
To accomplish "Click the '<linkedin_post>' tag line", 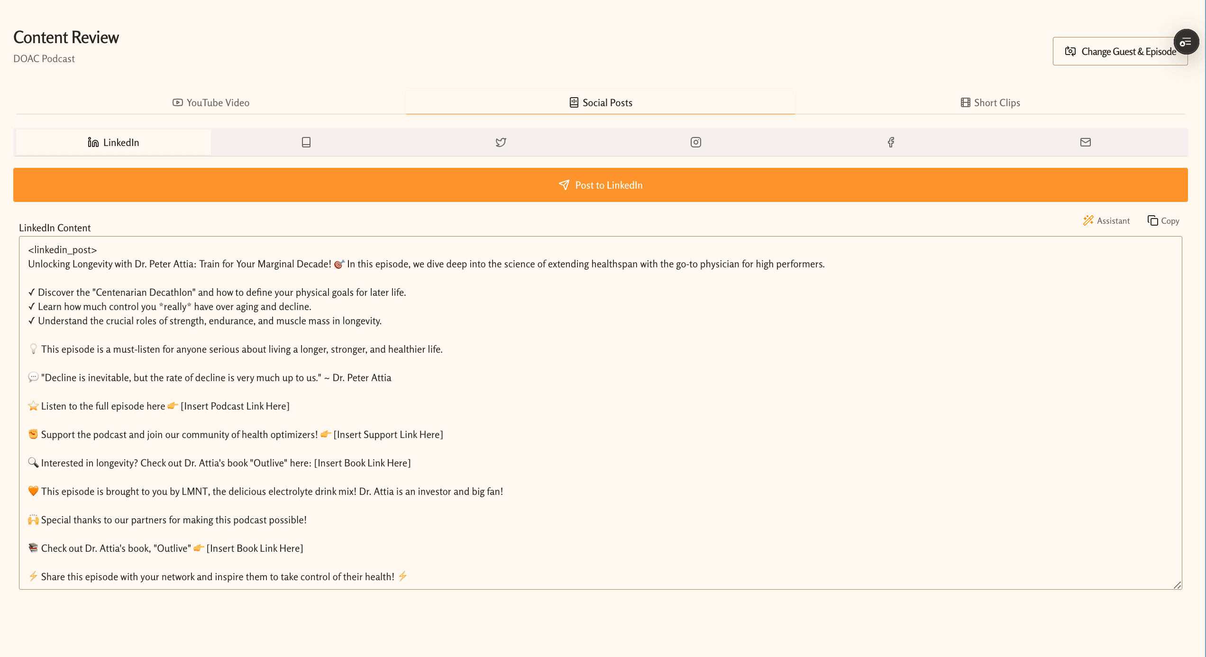I will (63, 250).
